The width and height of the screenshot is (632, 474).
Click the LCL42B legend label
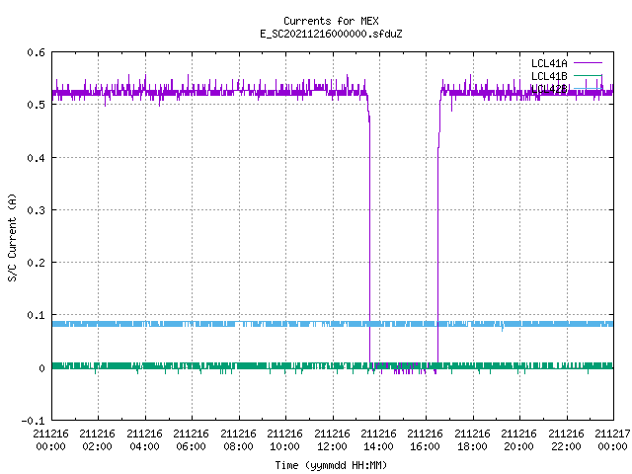pos(549,89)
